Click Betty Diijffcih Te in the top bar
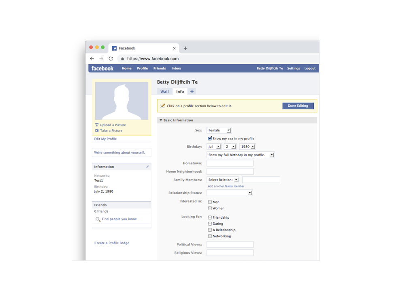Screen dimensions: 405x284 click(x=270, y=68)
